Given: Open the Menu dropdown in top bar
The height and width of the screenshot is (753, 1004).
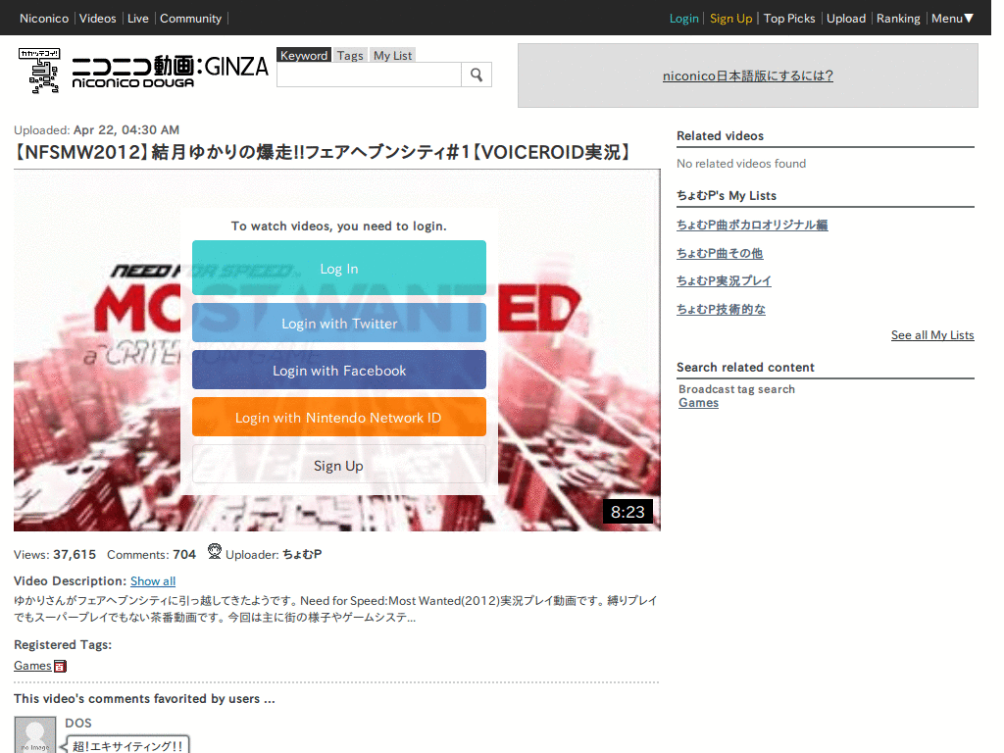Looking at the screenshot, I should pyautogui.click(x=952, y=19).
